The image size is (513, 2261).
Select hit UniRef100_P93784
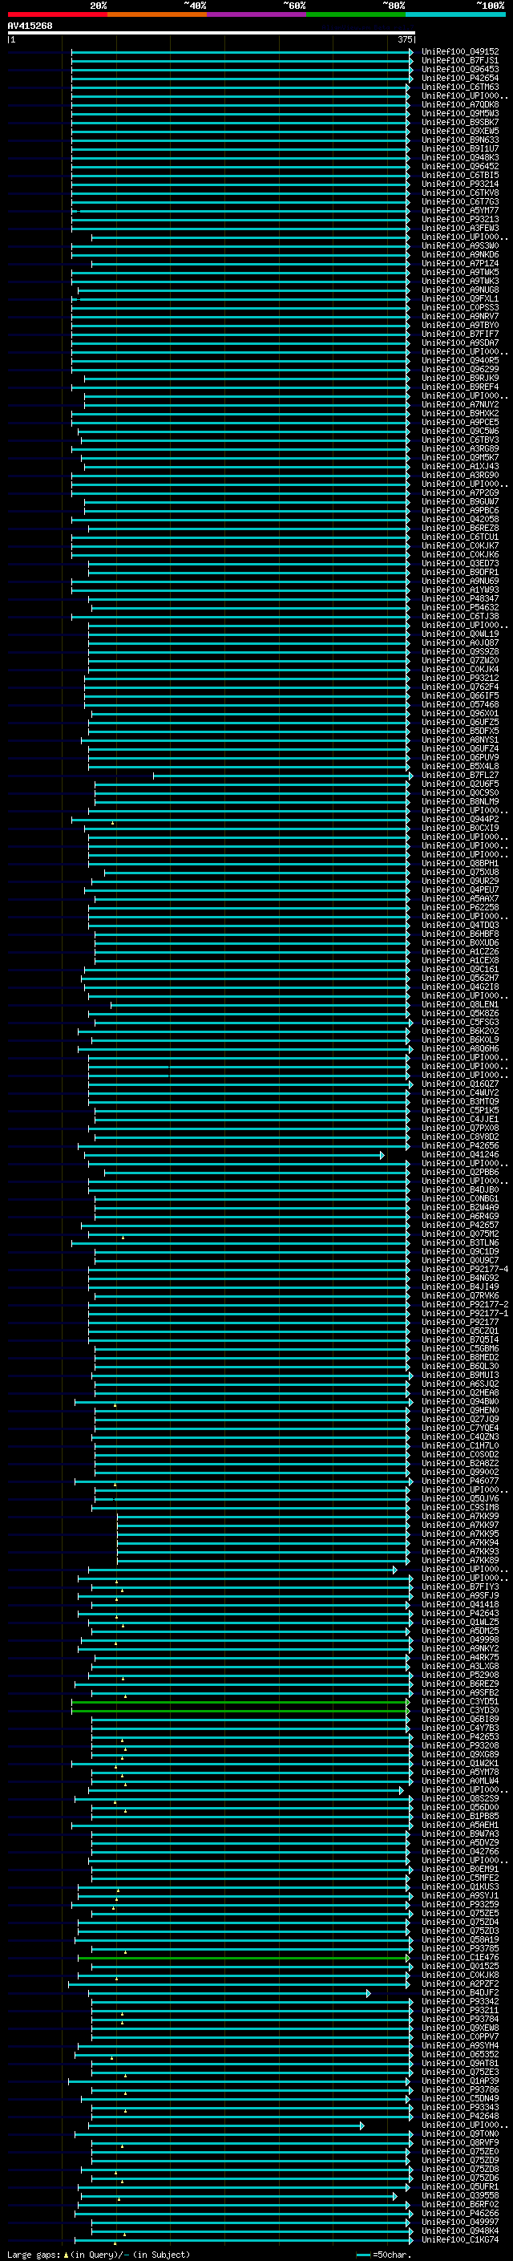tap(460, 2019)
